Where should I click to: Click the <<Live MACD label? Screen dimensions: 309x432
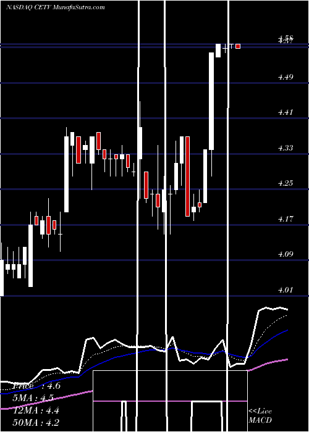pyautogui.click(x=260, y=415)
